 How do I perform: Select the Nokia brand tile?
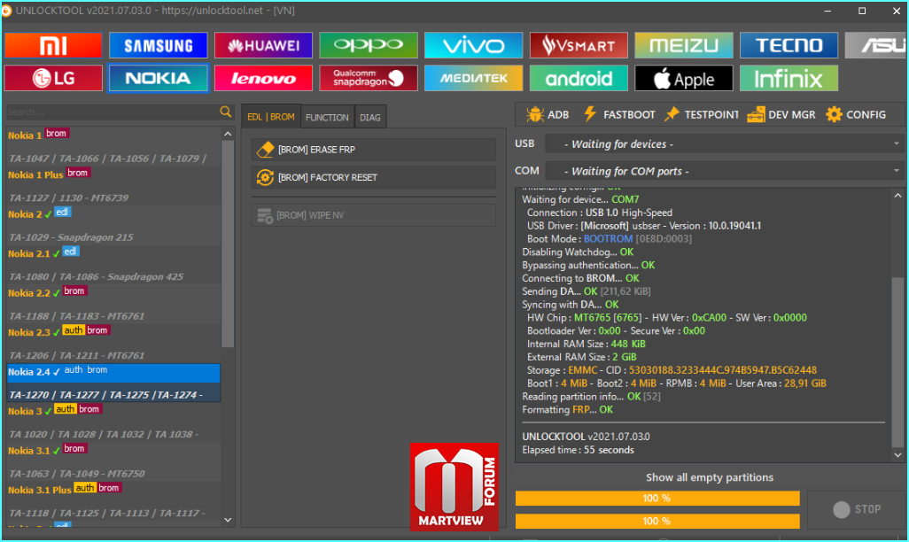[x=159, y=78]
